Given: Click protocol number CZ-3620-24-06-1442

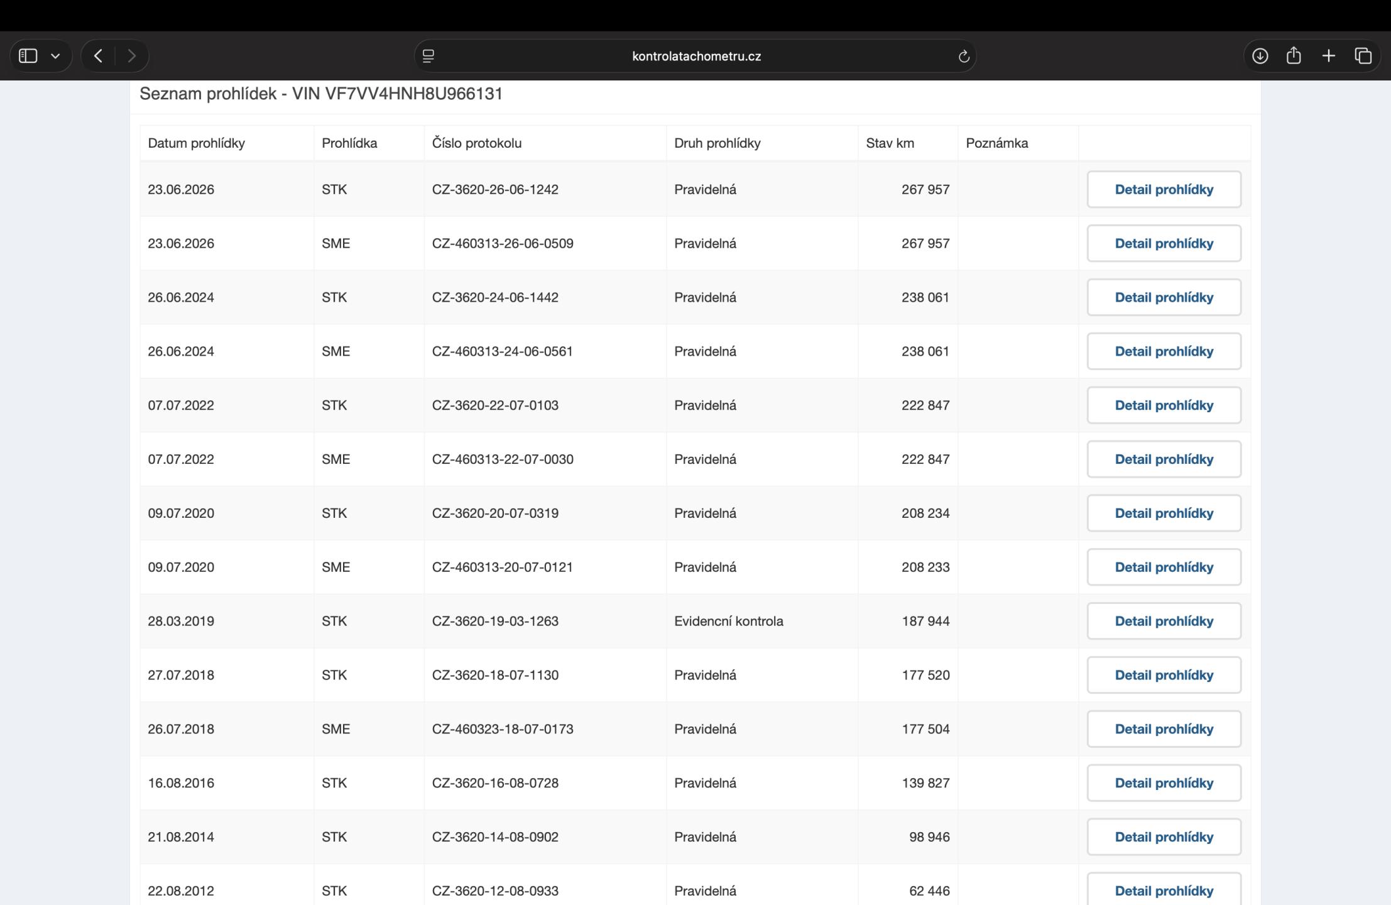Looking at the screenshot, I should pos(495,297).
